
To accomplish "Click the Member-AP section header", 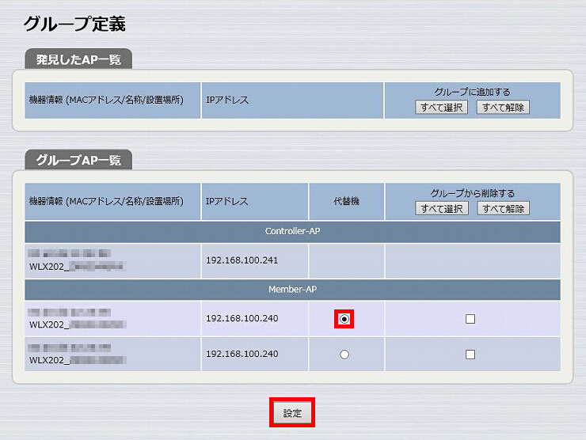I will [292, 289].
